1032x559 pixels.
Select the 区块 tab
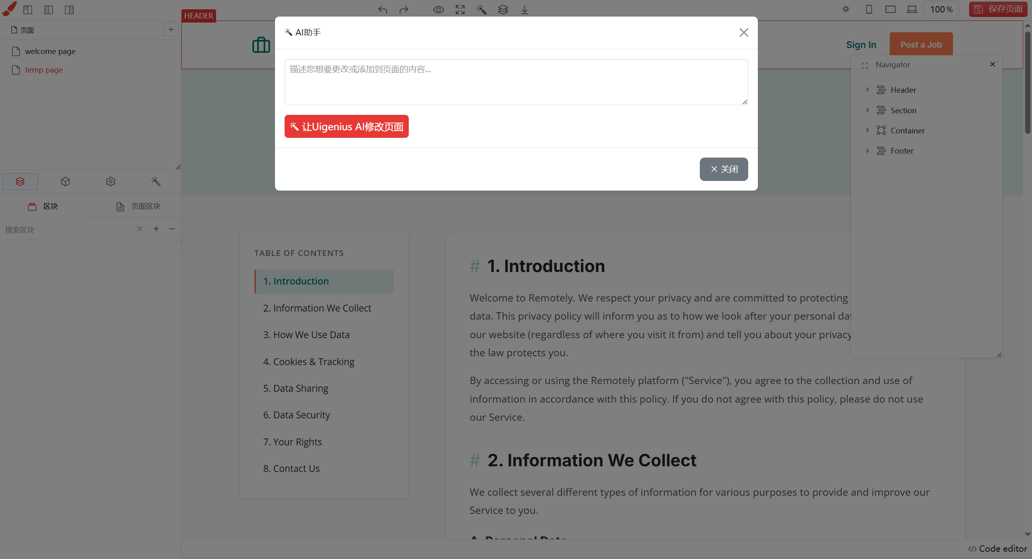click(43, 206)
